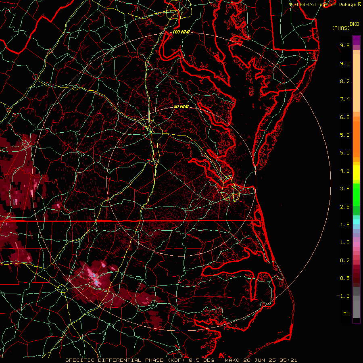The image size is (363, 363).
Task: Click the -1.3 scale value
Action: pyautogui.click(x=343, y=296)
